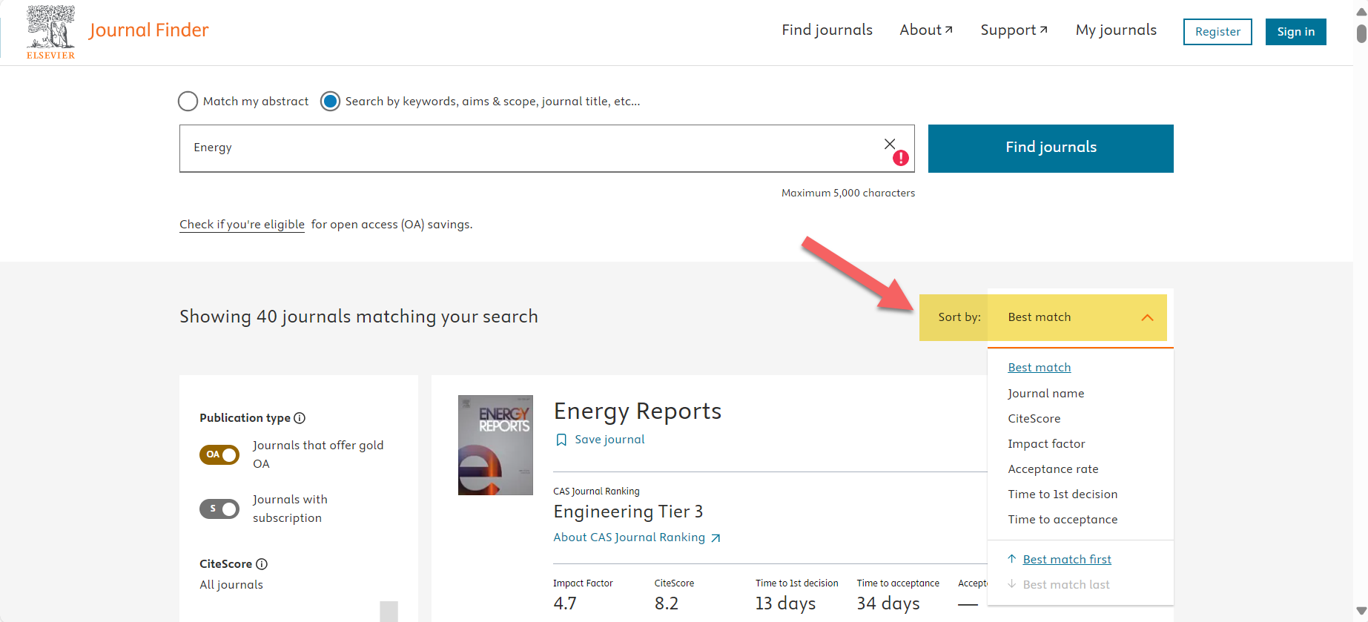This screenshot has height=622, width=1368.
Task: Toggle Journals with subscription switch
Action: pyautogui.click(x=219, y=509)
